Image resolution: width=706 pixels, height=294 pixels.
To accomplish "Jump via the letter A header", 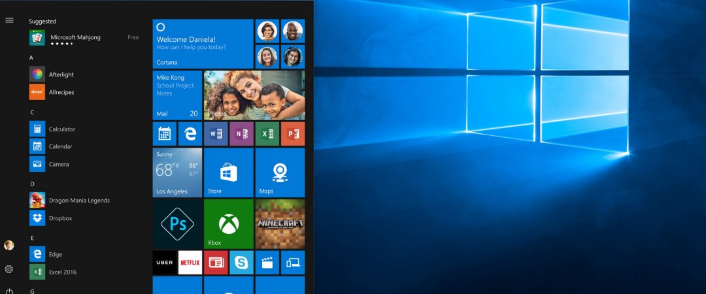I will pyautogui.click(x=31, y=57).
